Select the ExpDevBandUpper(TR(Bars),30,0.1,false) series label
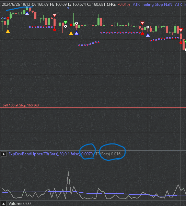Screen dimensions: 186x206 (x=44, y=154)
